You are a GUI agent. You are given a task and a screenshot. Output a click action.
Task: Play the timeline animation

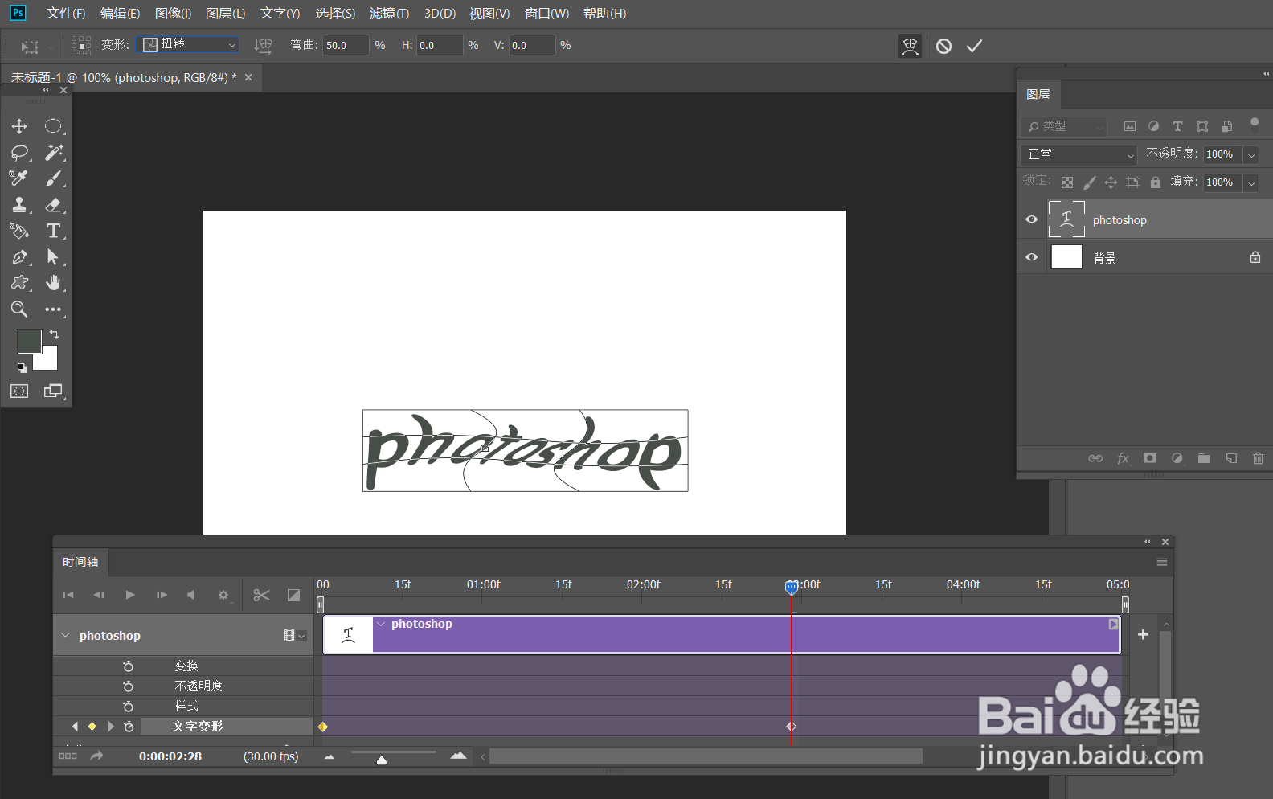tap(130, 595)
